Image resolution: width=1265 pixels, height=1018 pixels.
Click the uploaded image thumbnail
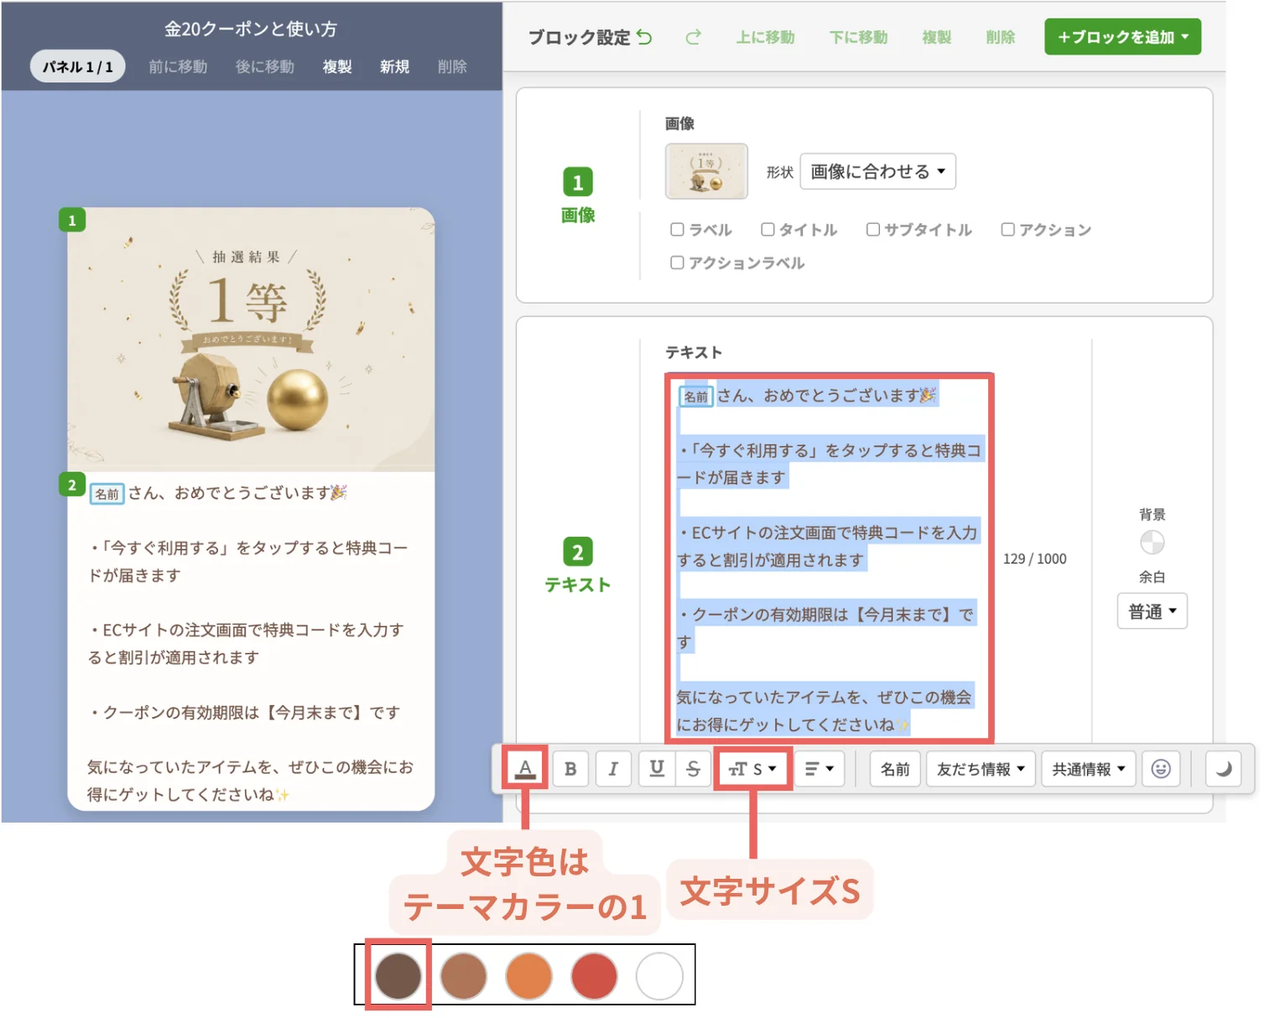point(706,171)
